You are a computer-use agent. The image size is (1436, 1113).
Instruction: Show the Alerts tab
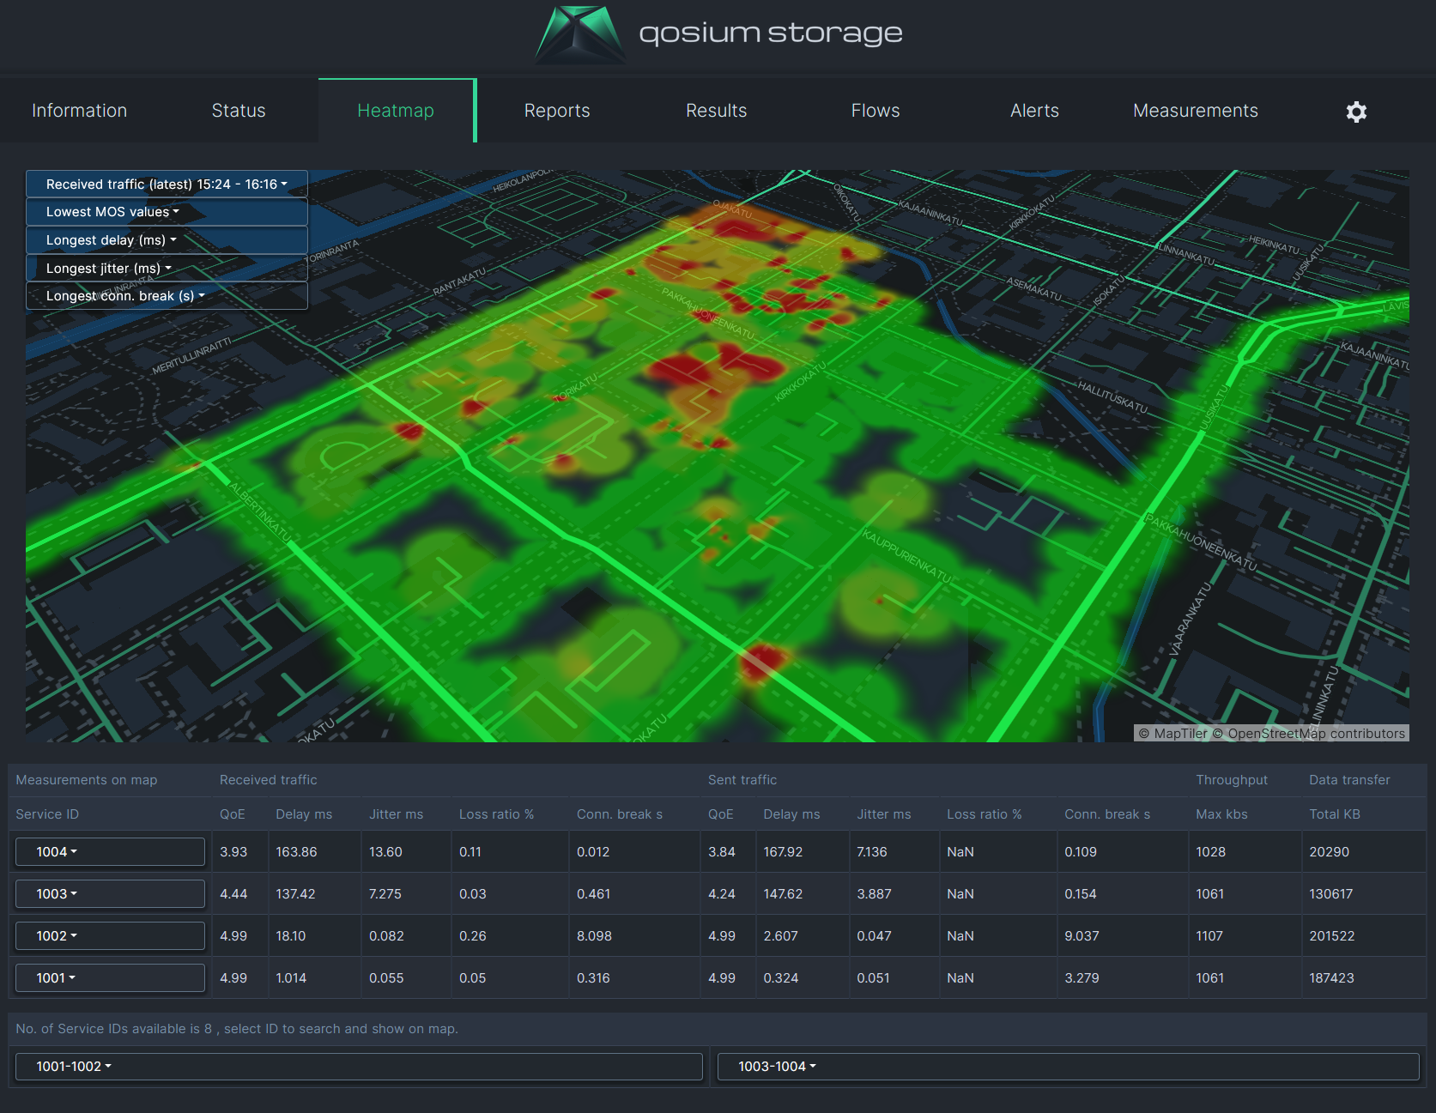pos(1034,111)
